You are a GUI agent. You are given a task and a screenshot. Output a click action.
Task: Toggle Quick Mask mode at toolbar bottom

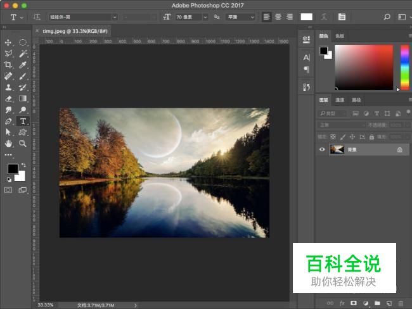8,189
